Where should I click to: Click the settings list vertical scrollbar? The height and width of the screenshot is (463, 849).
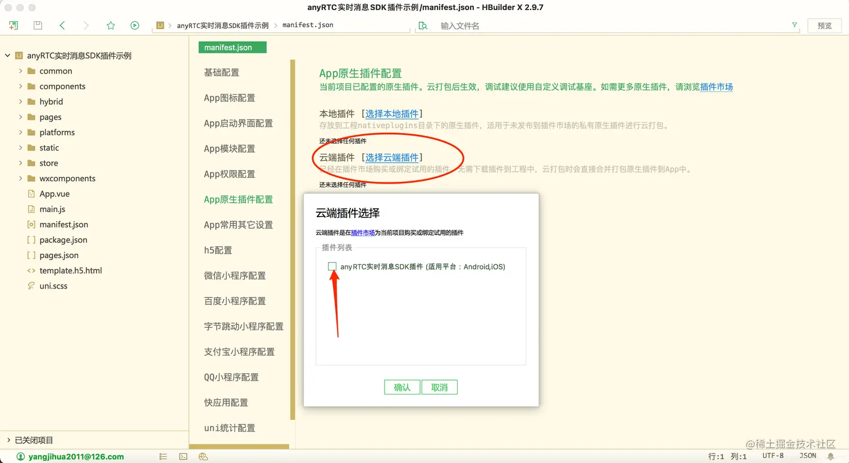coord(293,240)
